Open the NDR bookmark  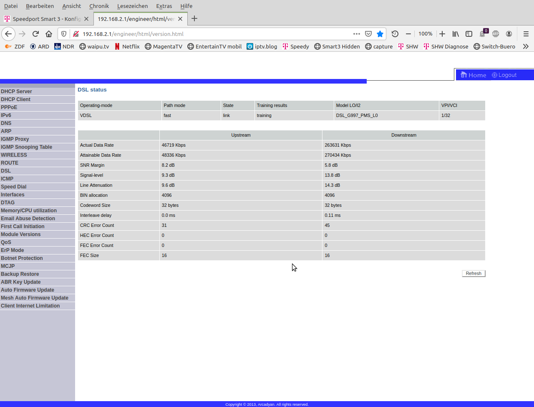click(x=64, y=46)
